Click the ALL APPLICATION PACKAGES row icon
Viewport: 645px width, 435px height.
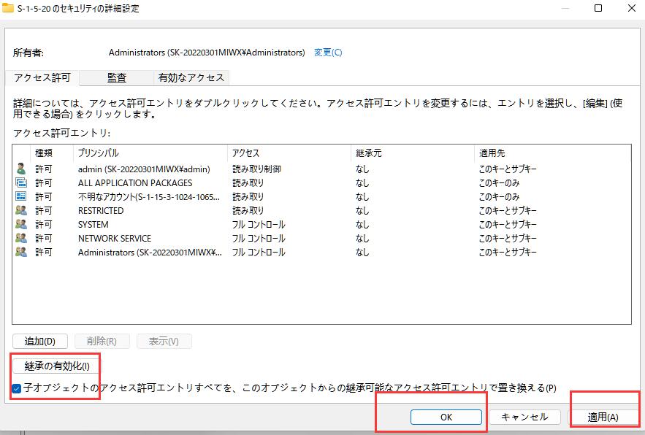pyautogui.click(x=21, y=182)
